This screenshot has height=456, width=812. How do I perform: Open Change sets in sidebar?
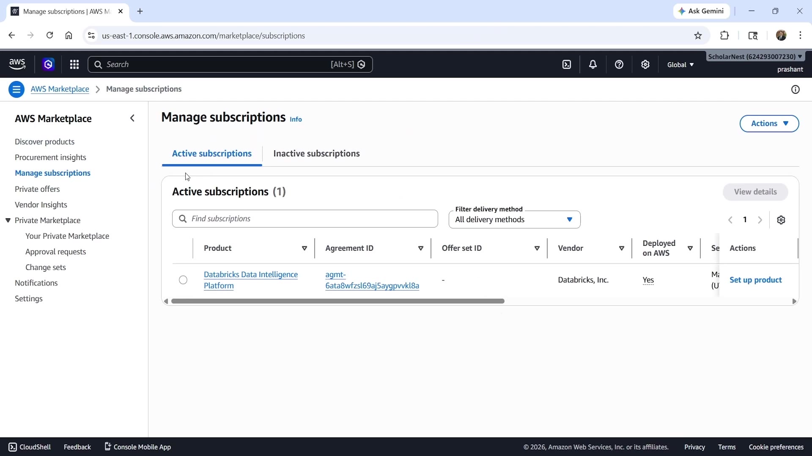point(46,267)
